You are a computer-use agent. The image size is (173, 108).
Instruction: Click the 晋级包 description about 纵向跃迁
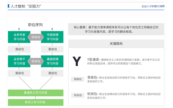click(124, 79)
